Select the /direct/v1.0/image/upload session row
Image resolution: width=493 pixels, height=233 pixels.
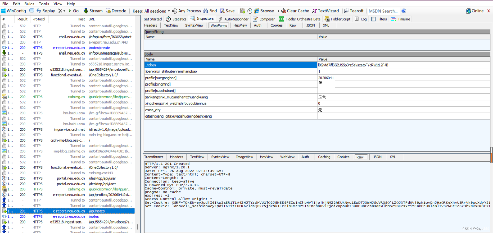click(68, 129)
